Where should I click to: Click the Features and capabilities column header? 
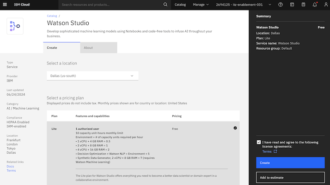92,116
